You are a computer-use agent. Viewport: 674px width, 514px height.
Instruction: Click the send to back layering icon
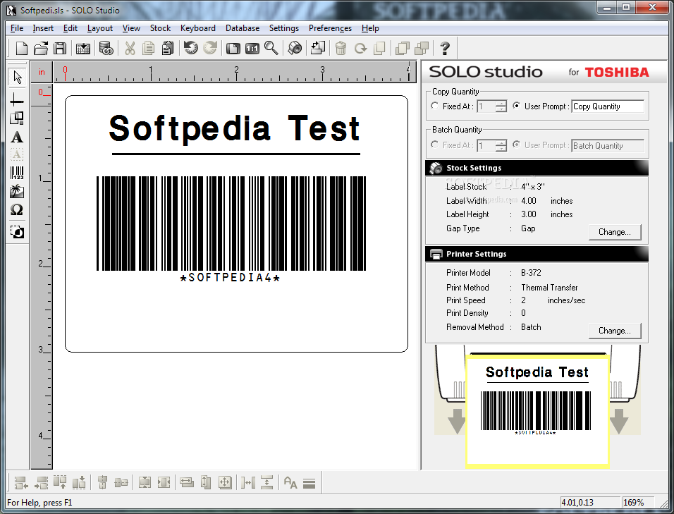pyautogui.click(x=422, y=48)
